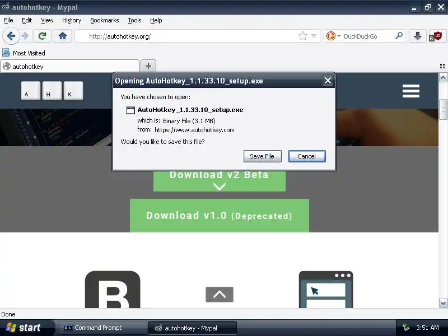Open the Windows start menu
448x336 pixels.
[x=26, y=328]
